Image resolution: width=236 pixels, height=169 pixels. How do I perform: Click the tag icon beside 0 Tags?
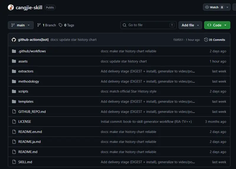tap(60, 25)
